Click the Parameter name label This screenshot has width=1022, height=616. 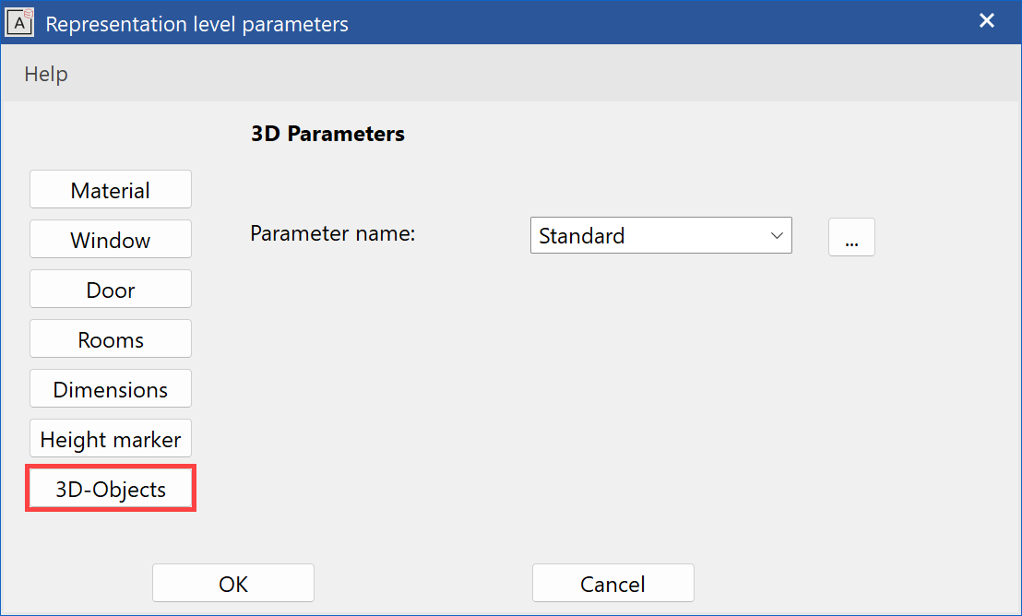[x=332, y=233]
